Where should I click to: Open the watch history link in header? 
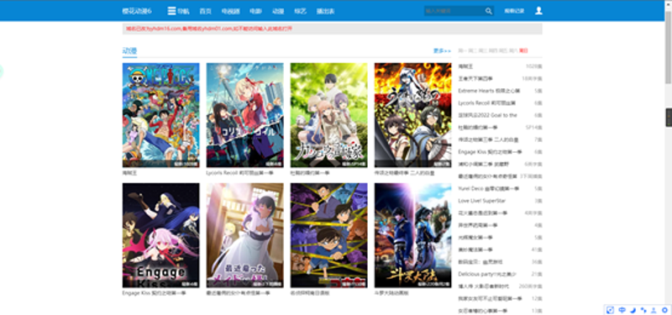click(514, 11)
